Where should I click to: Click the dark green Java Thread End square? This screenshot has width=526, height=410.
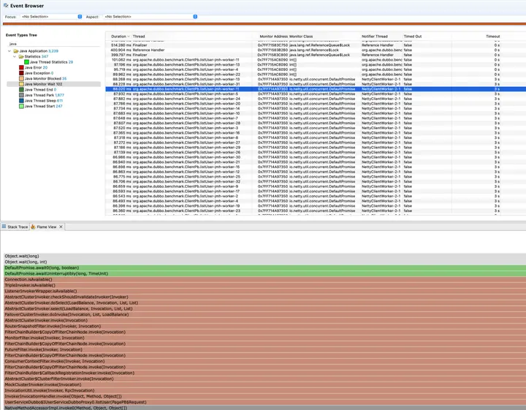pyautogui.click(x=21, y=90)
